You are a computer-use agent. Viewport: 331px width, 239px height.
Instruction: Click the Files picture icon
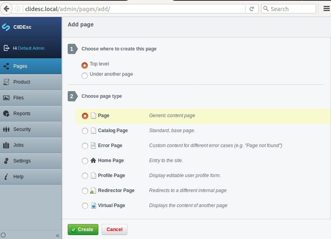point(6,98)
